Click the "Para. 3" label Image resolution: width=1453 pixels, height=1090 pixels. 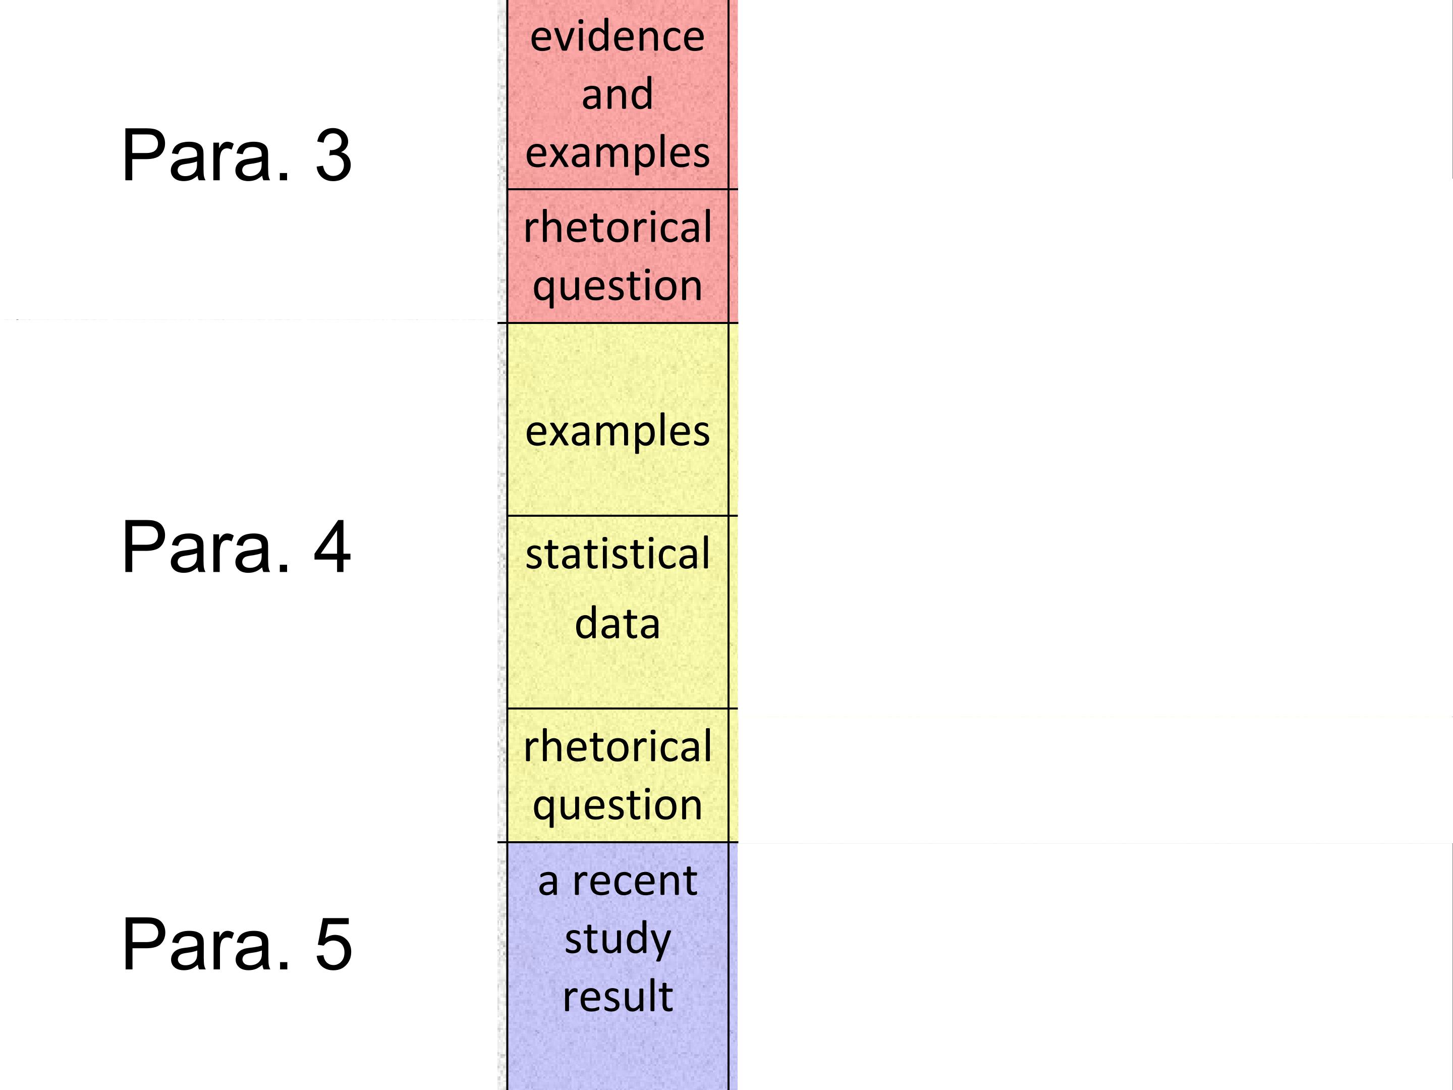tap(237, 156)
